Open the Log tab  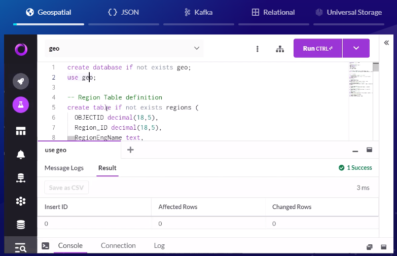click(x=159, y=246)
